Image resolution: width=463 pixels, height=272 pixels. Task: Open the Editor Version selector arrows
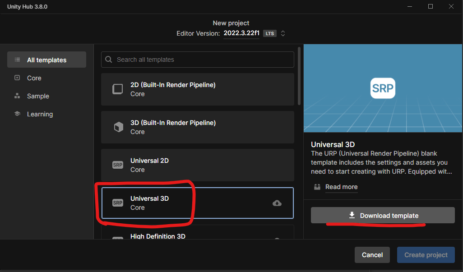[x=283, y=33]
